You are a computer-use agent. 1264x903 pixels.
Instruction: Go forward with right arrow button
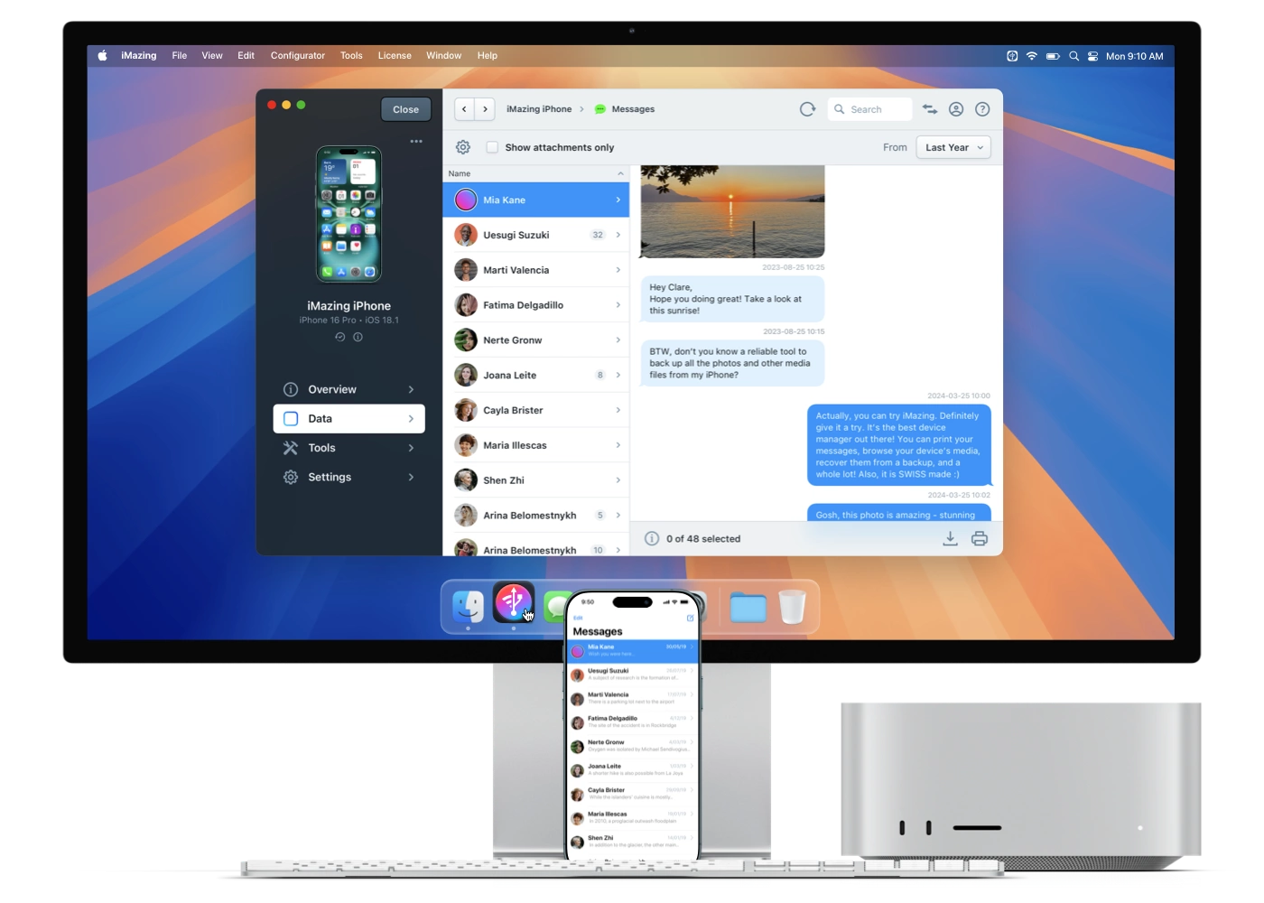pyautogui.click(x=486, y=109)
